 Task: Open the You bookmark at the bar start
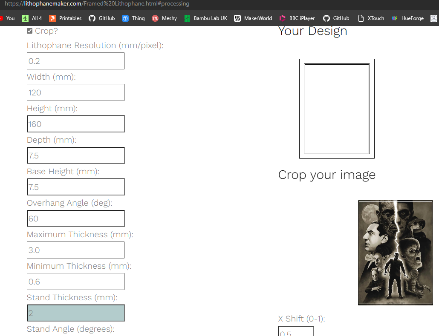pyautogui.click(x=8, y=18)
